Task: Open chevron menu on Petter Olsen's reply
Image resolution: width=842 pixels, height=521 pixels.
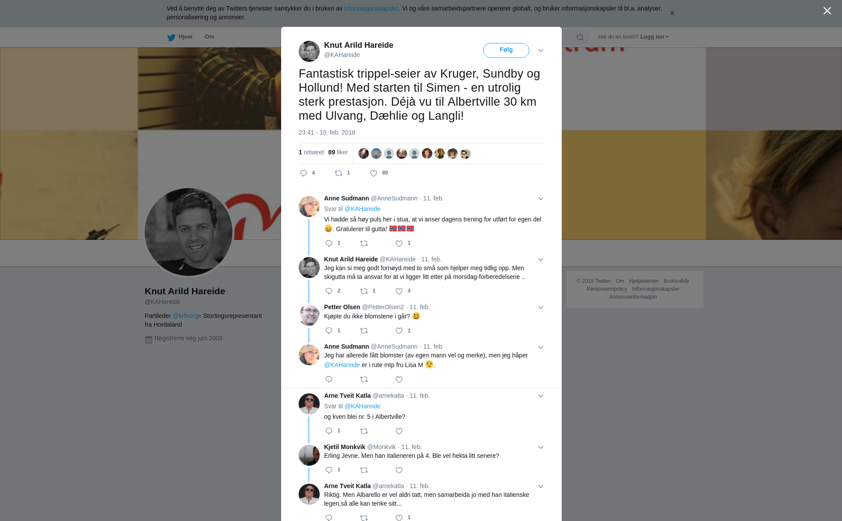Action: point(541,307)
